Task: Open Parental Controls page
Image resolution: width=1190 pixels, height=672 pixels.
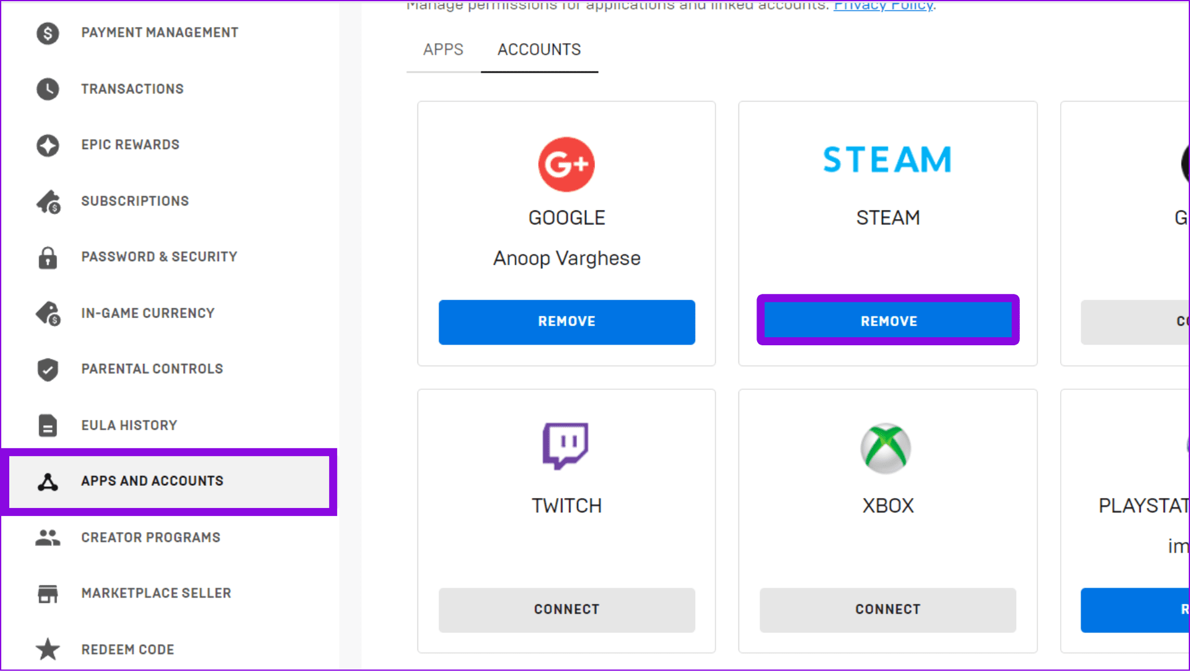Action: pyautogui.click(x=152, y=369)
